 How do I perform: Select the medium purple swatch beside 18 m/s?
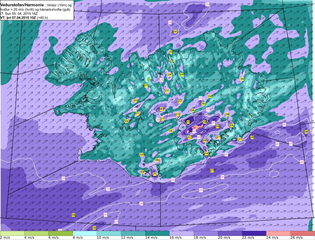click(206, 233)
